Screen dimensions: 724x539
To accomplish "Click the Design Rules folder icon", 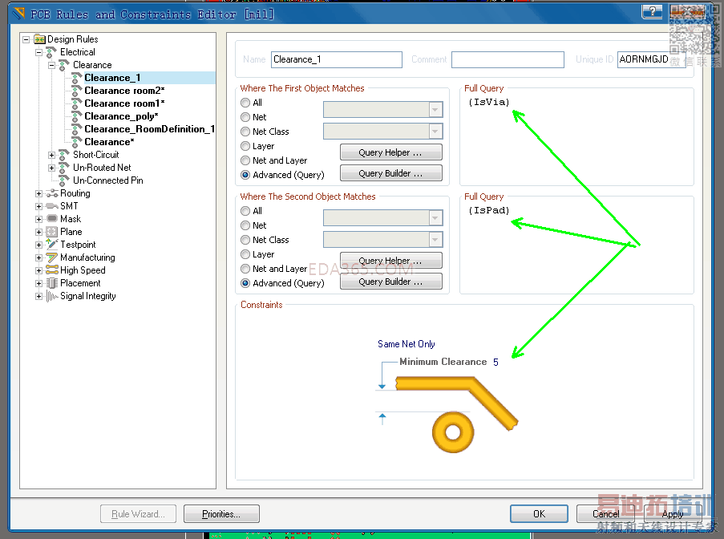I will (40, 39).
